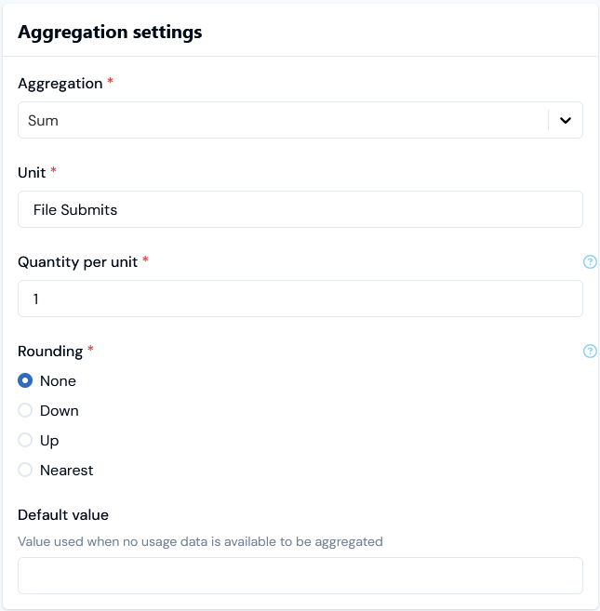Click the Rounding section label
The height and width of the screenshot is (611, 600).
[x=50, y=352]
